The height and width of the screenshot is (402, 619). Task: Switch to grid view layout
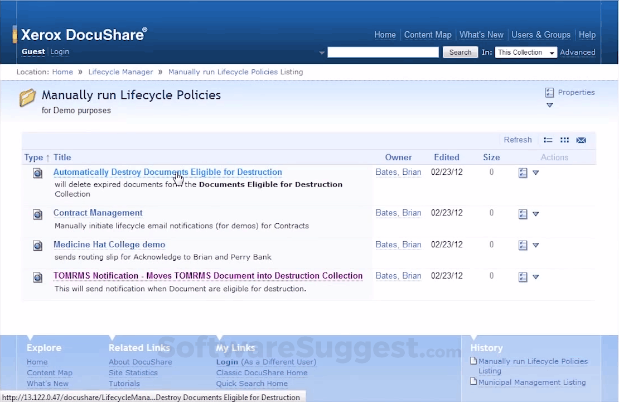(564, 140)
